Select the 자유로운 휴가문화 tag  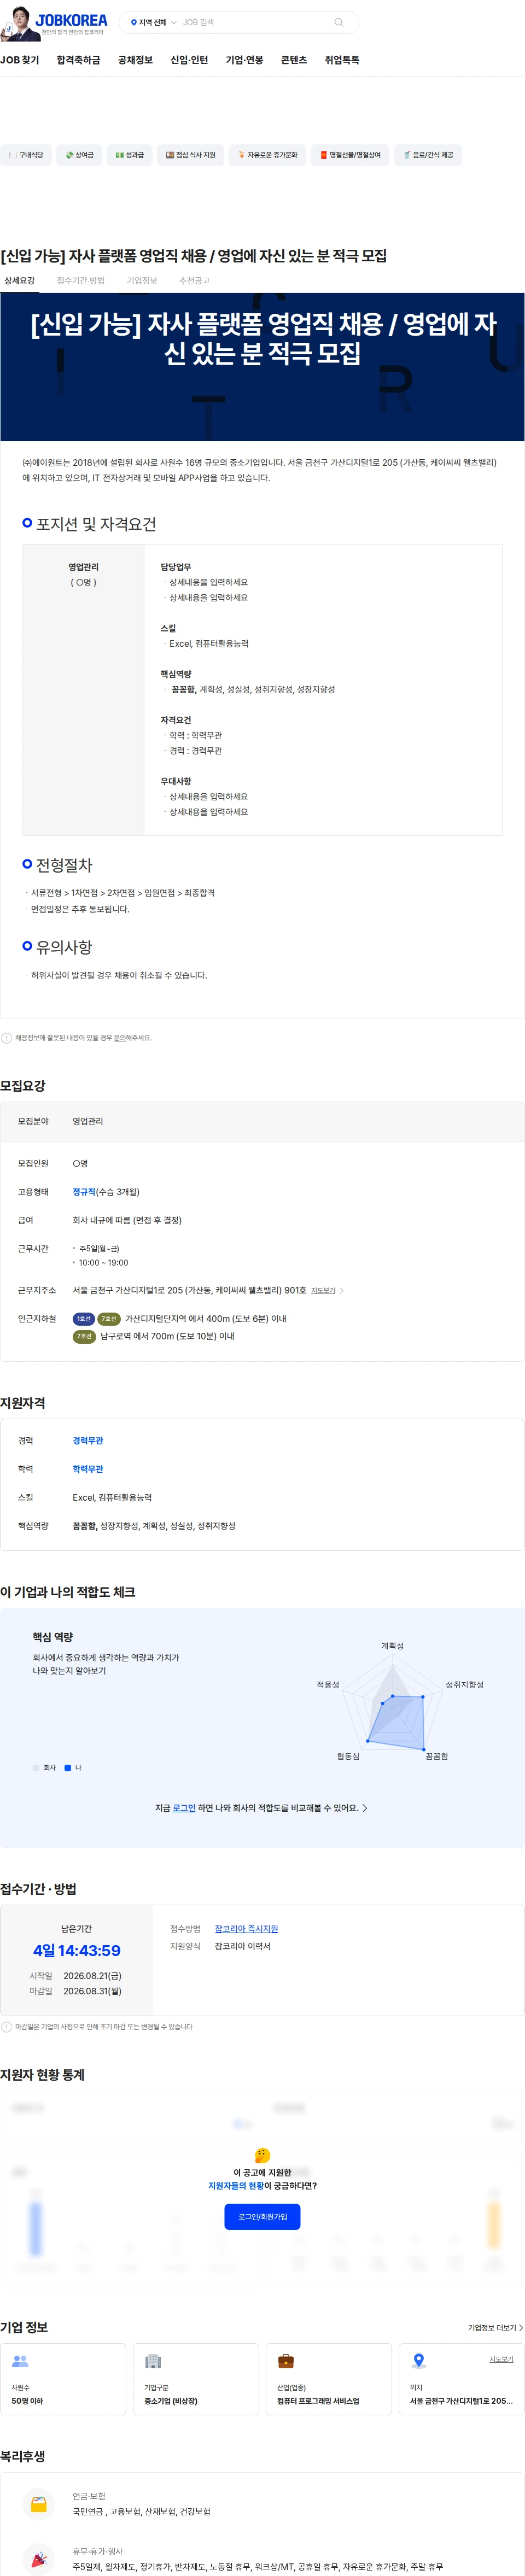[x=267, y=155]
